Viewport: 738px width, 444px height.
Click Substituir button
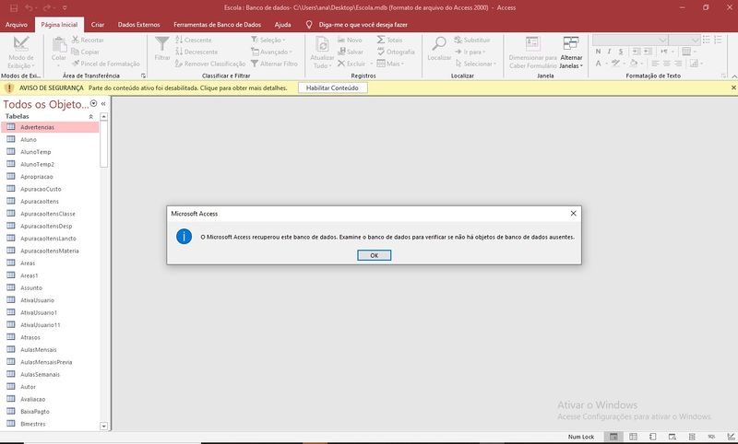[472, 40]
